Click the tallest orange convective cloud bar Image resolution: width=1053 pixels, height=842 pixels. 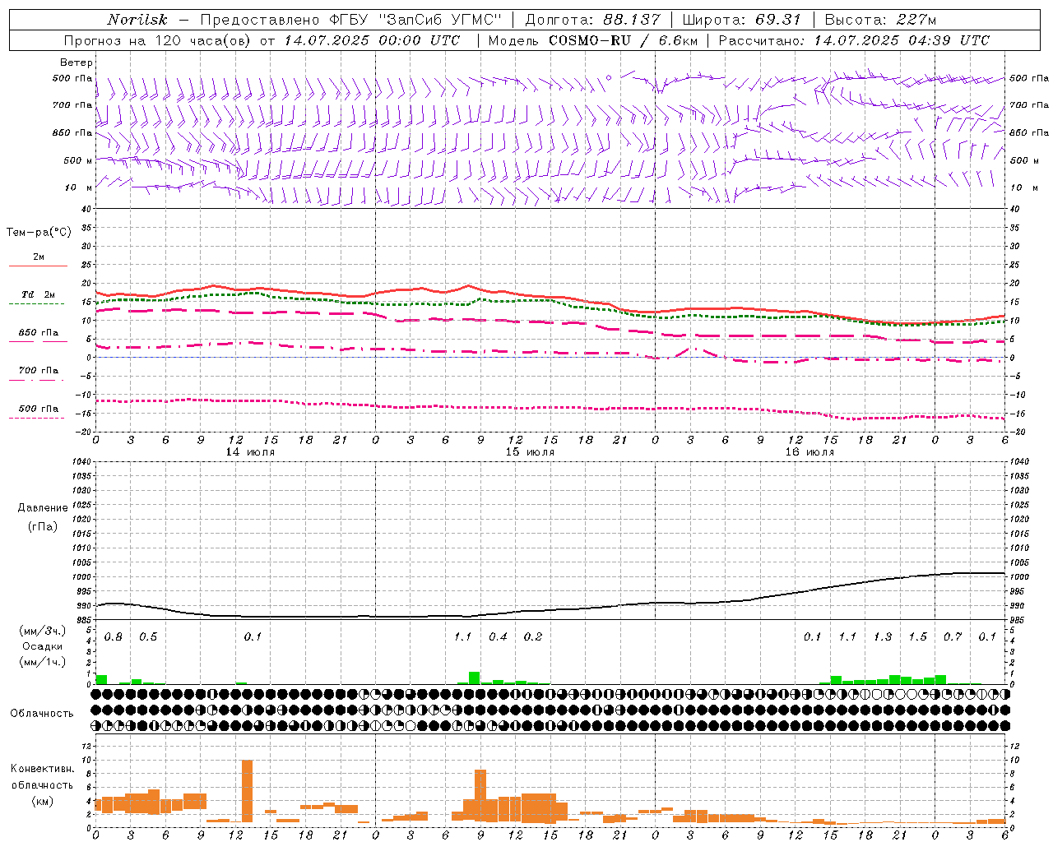click(x=247, y=790)
